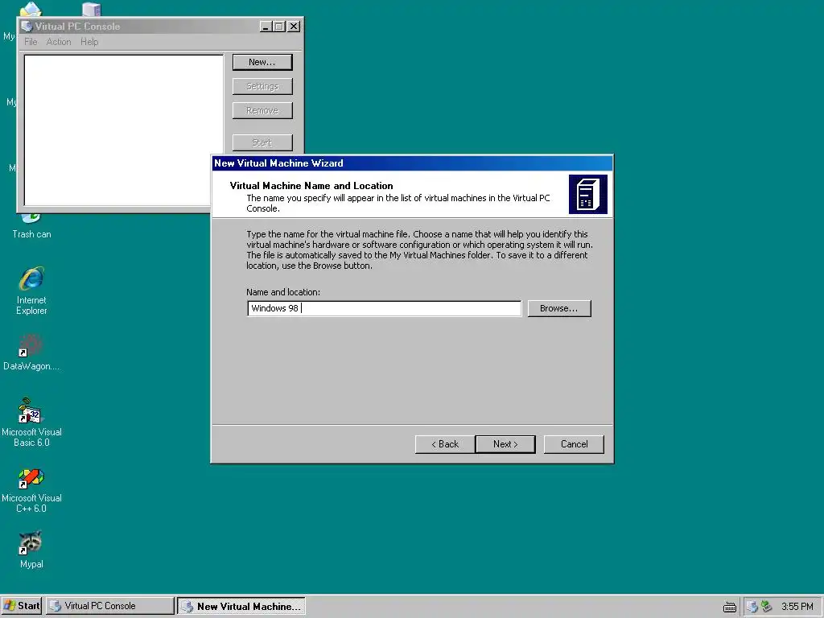Click the Start button in Virtual PC Console
The width and height of the screenshot is (824, 618).
tap(262, 142)
